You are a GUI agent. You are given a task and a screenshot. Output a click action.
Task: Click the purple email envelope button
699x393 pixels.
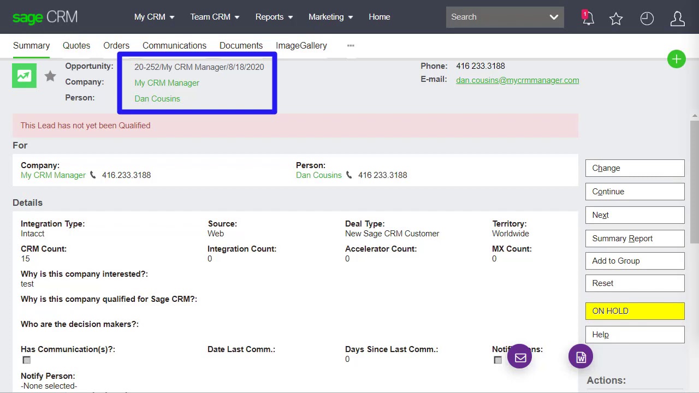click(x=520, y=357)
